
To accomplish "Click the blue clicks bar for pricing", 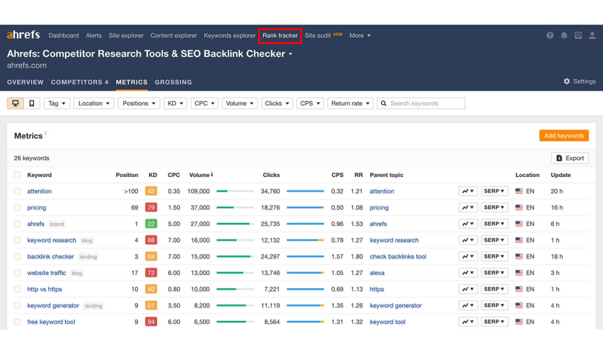I will [x=305, y=208].
